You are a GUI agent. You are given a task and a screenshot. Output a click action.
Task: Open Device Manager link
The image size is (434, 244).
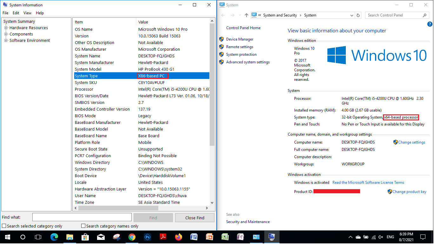(x=240, y=39)
